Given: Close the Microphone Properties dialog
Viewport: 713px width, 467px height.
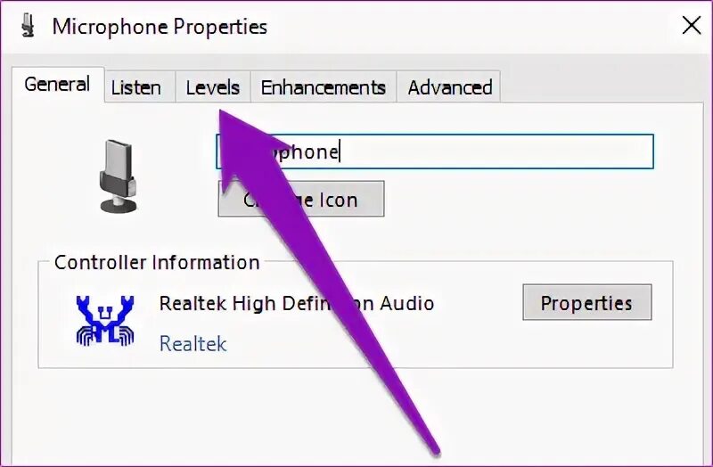Looking at the screenshot, I should pos(692,26).
